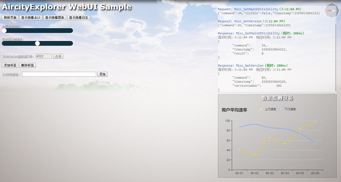
Task: Click the Response: Misc_SetMainUIVisibility log heading
Action: 261,33
